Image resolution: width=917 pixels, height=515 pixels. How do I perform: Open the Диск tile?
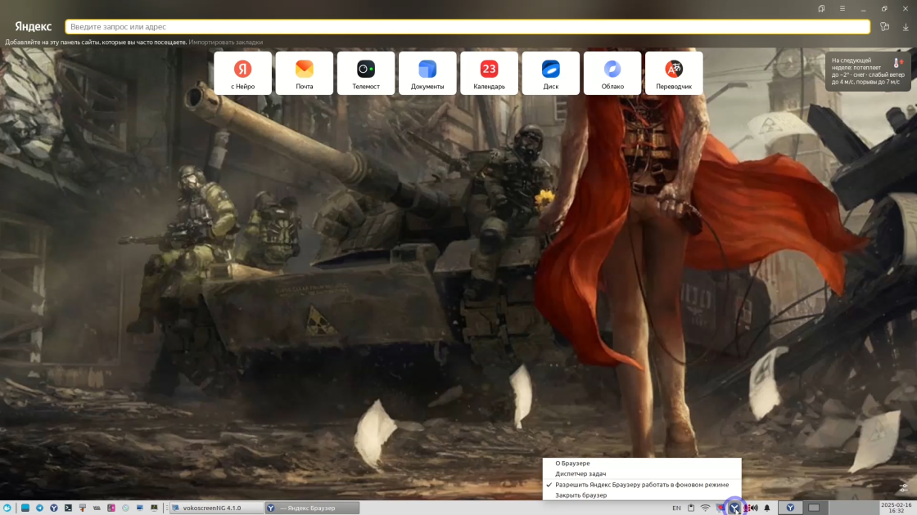[x=551, y=73]
